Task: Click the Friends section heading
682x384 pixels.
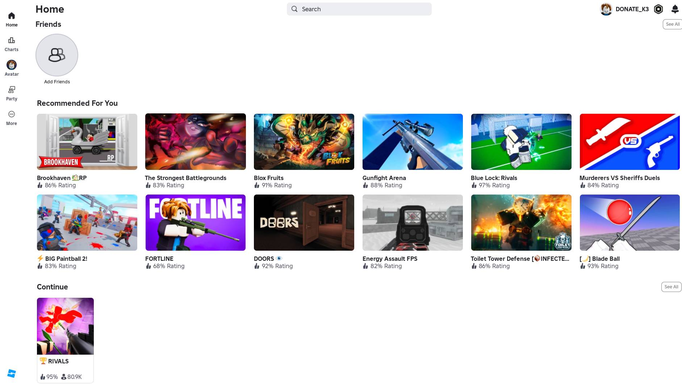Action: 48,24
